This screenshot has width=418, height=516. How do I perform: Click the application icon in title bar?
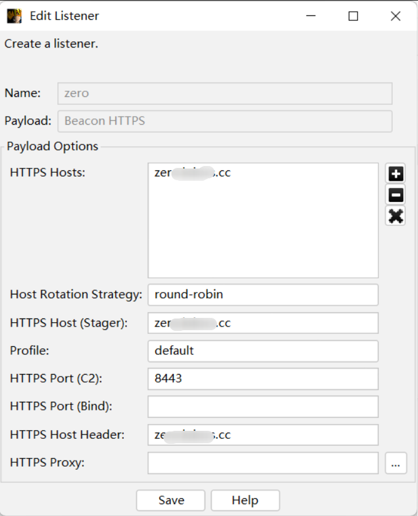(x=15, y=16)
